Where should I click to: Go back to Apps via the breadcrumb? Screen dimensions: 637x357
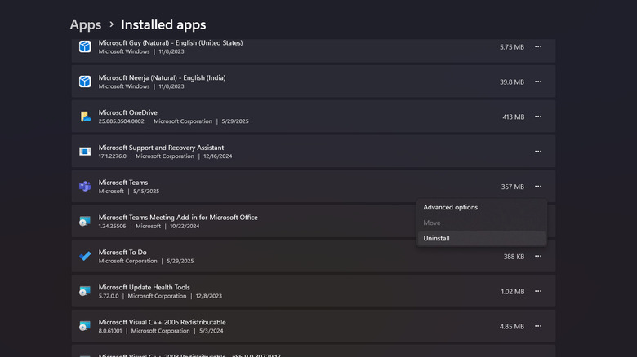86,24
